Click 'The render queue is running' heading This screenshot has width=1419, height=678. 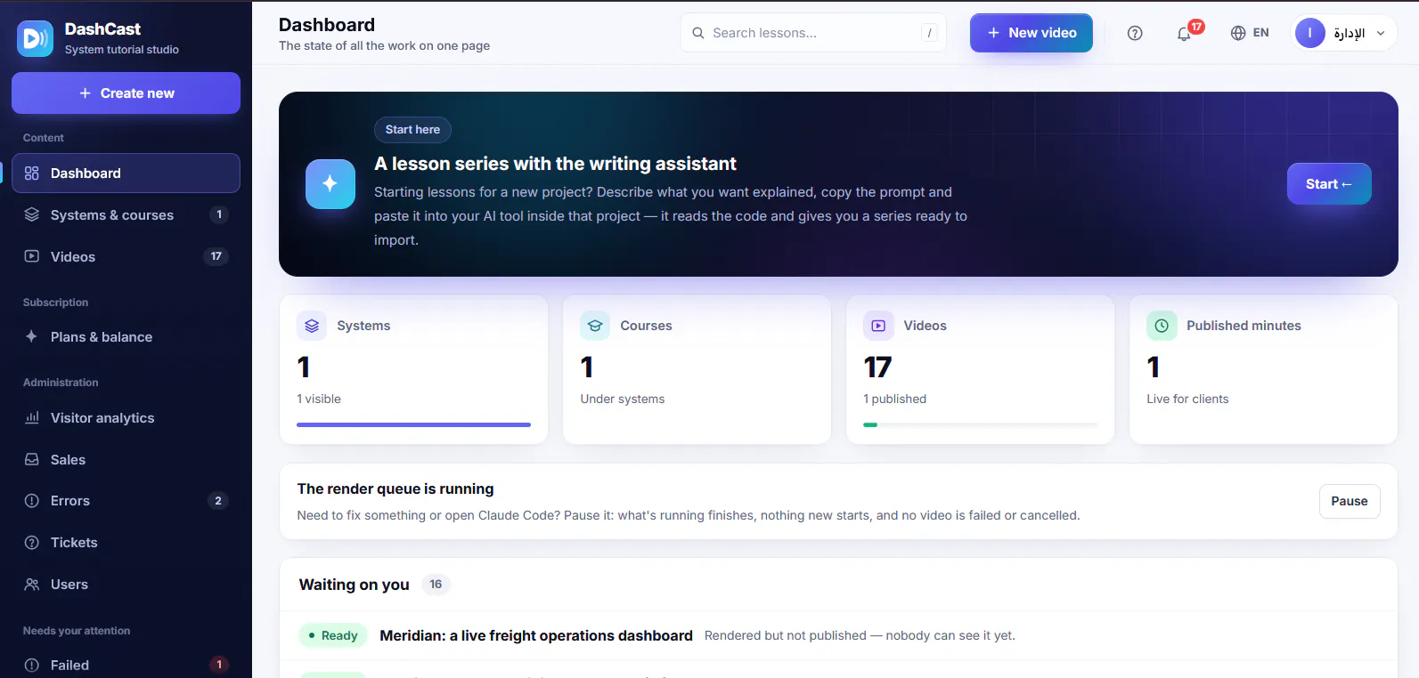click(396, 488)
